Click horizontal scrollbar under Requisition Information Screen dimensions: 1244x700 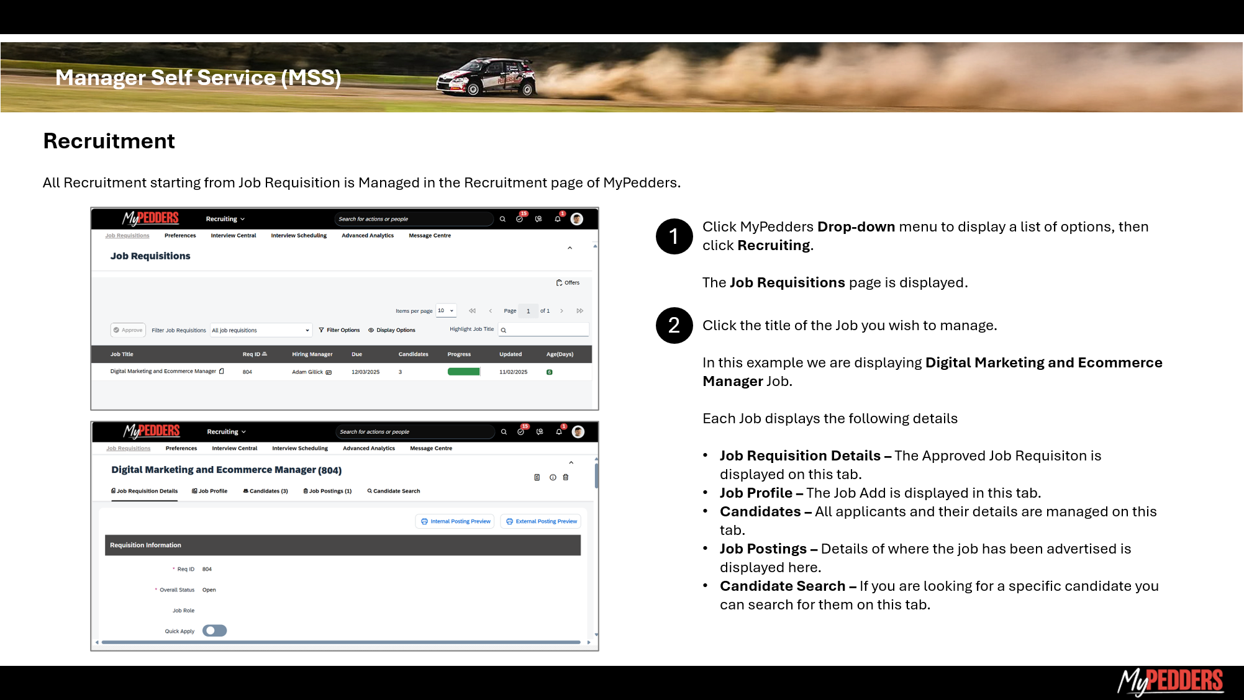pyautogui.click(x=341, y=642)
